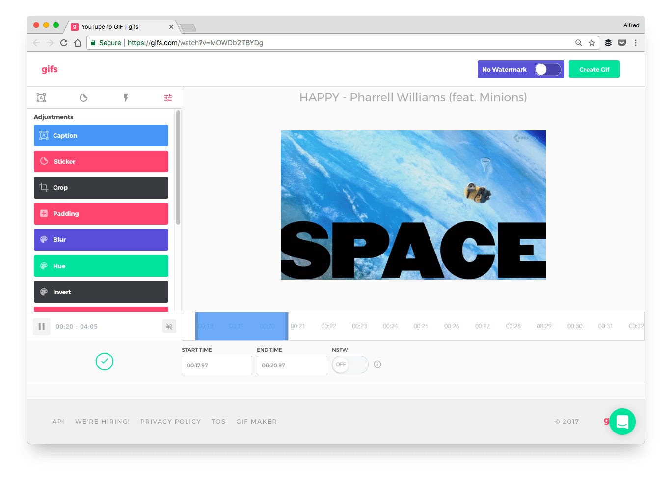The height and width of the screenshot is (483, 672).
Task: Click the browser back arrow
Action: pyautogui.click(x=36, y=43)
